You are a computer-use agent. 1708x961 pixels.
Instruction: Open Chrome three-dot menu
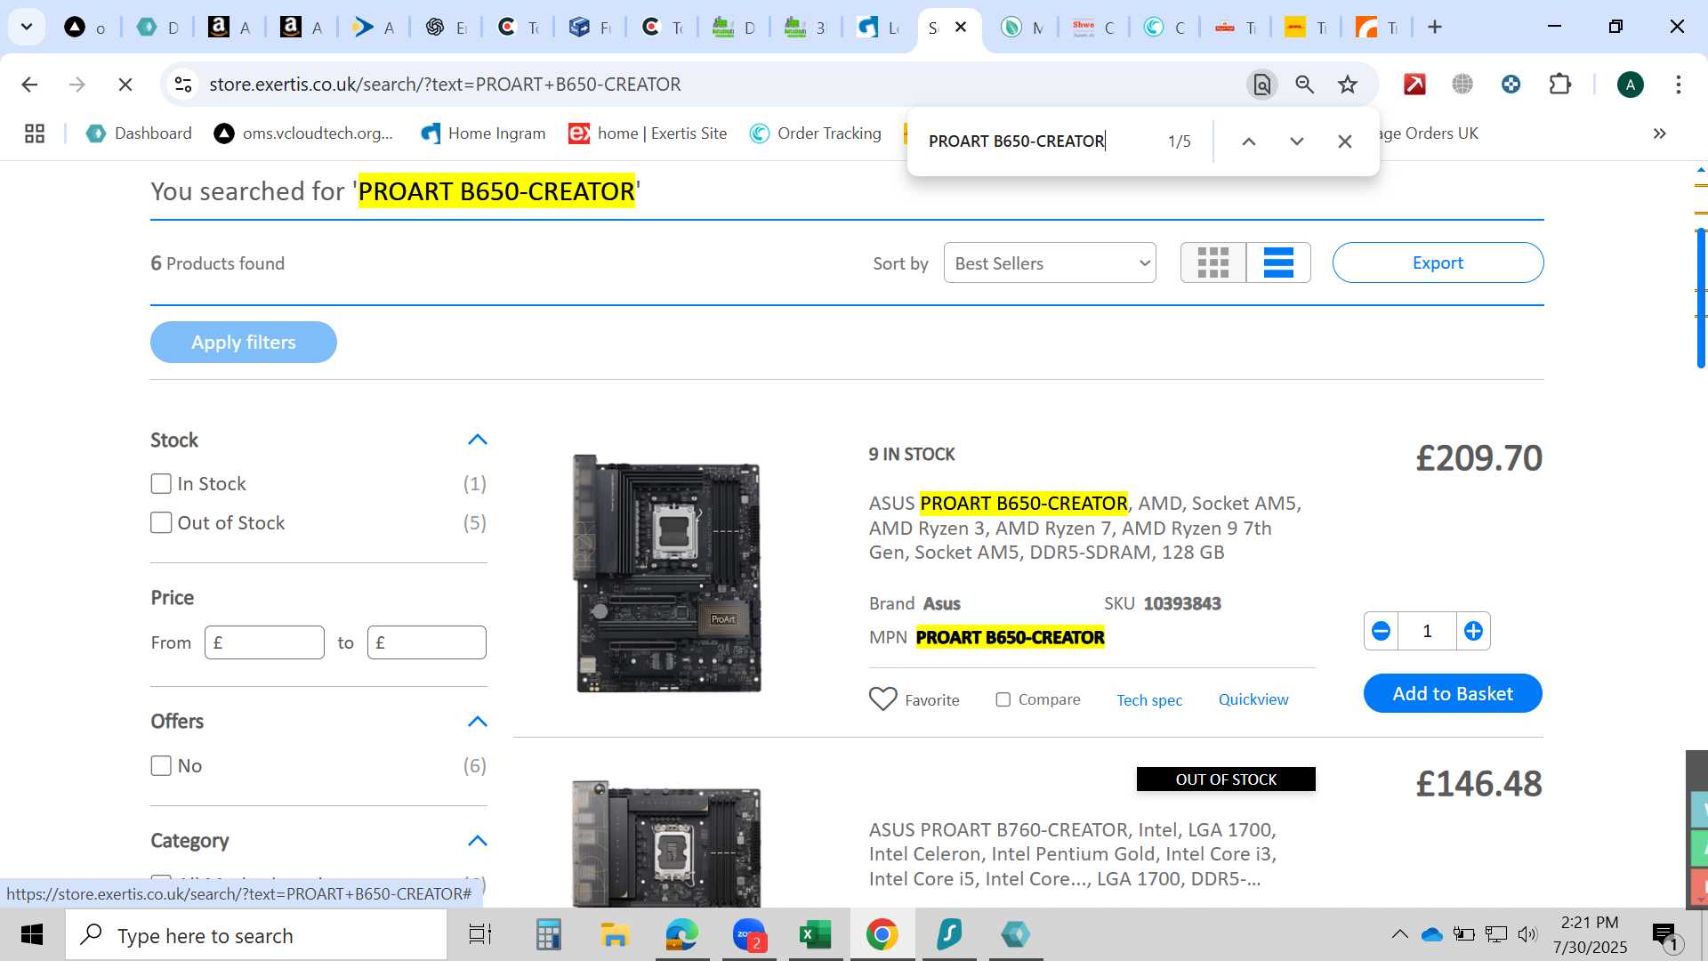pyautogui.click(x=1678, y=85)
